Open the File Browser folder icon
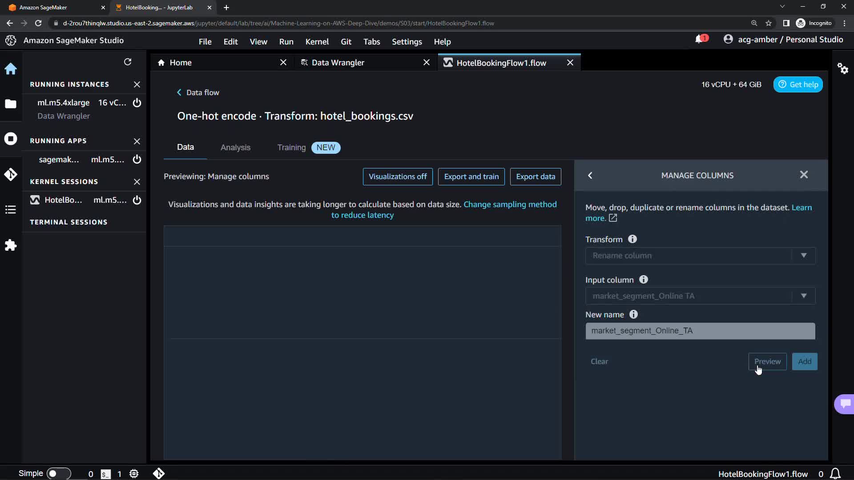 (11, 104)
